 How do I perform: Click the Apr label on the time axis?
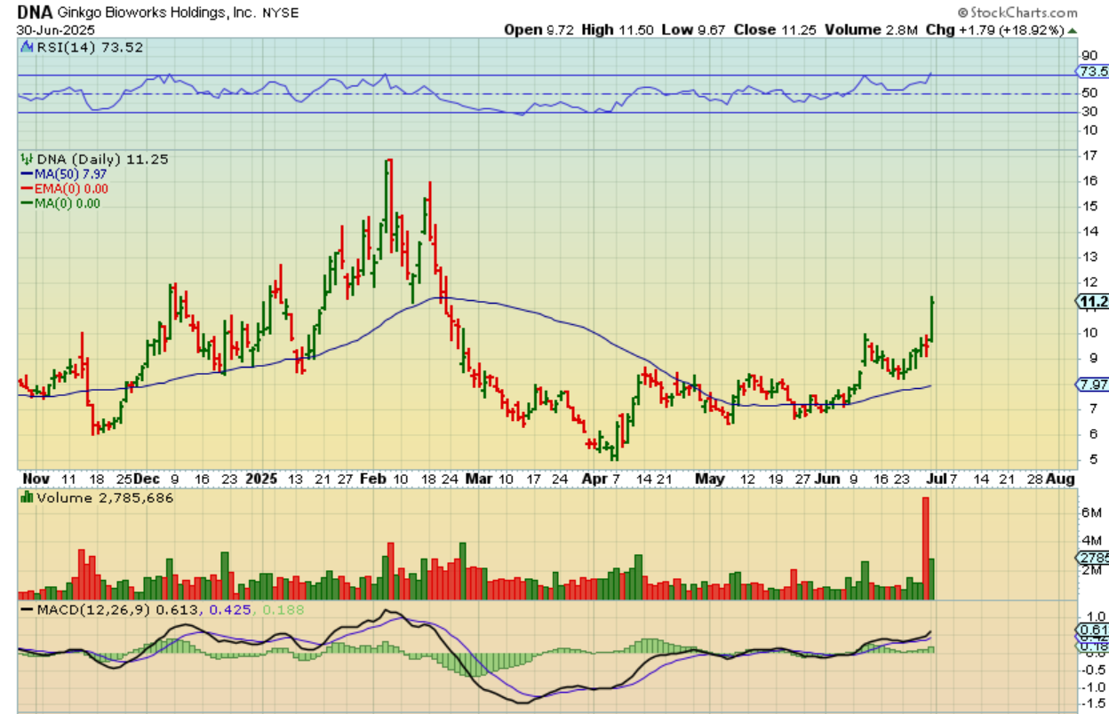[x=594, y=479]
